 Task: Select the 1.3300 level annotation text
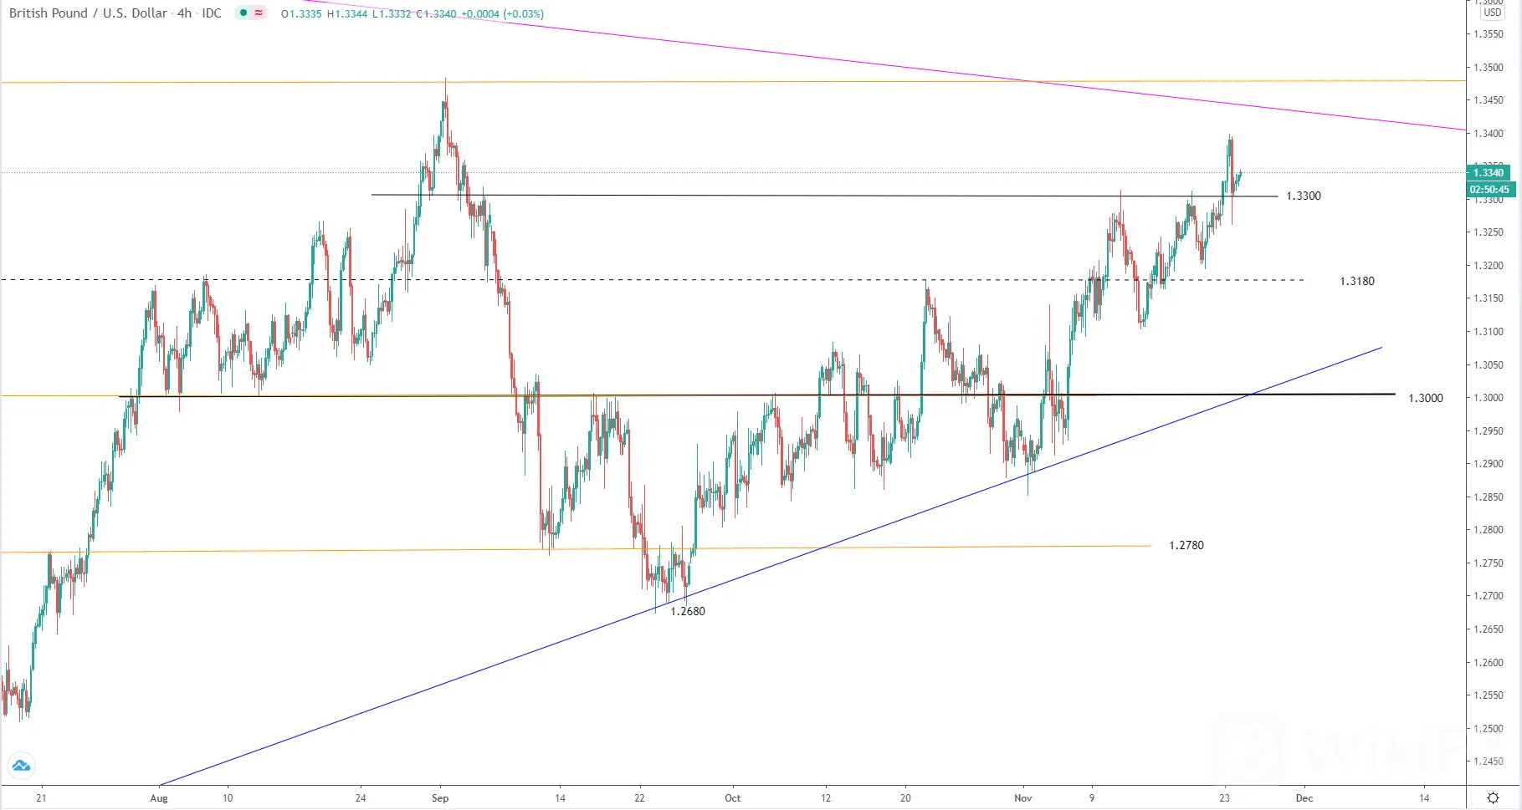1304,196
